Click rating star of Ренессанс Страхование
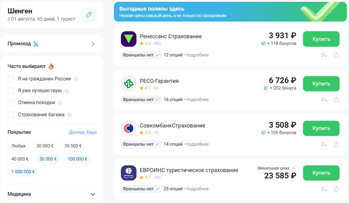349x203 pixels. [141, 43]
